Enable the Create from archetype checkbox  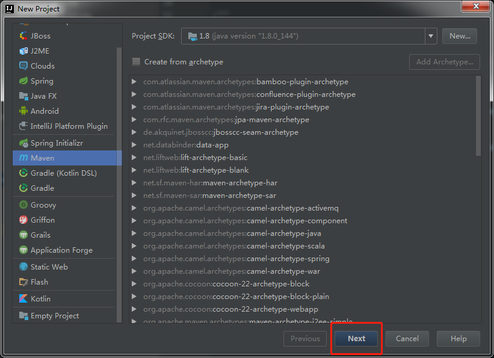pos(136,62)
